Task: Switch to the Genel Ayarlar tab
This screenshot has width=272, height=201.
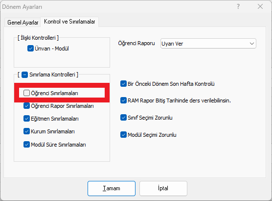Action: point(23,23)
